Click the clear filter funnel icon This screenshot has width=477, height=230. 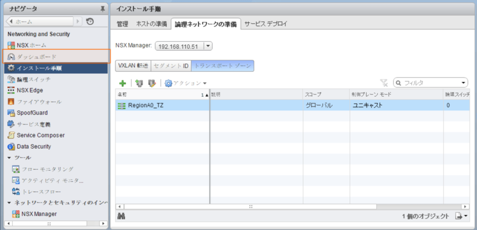(x=384, y=83)
